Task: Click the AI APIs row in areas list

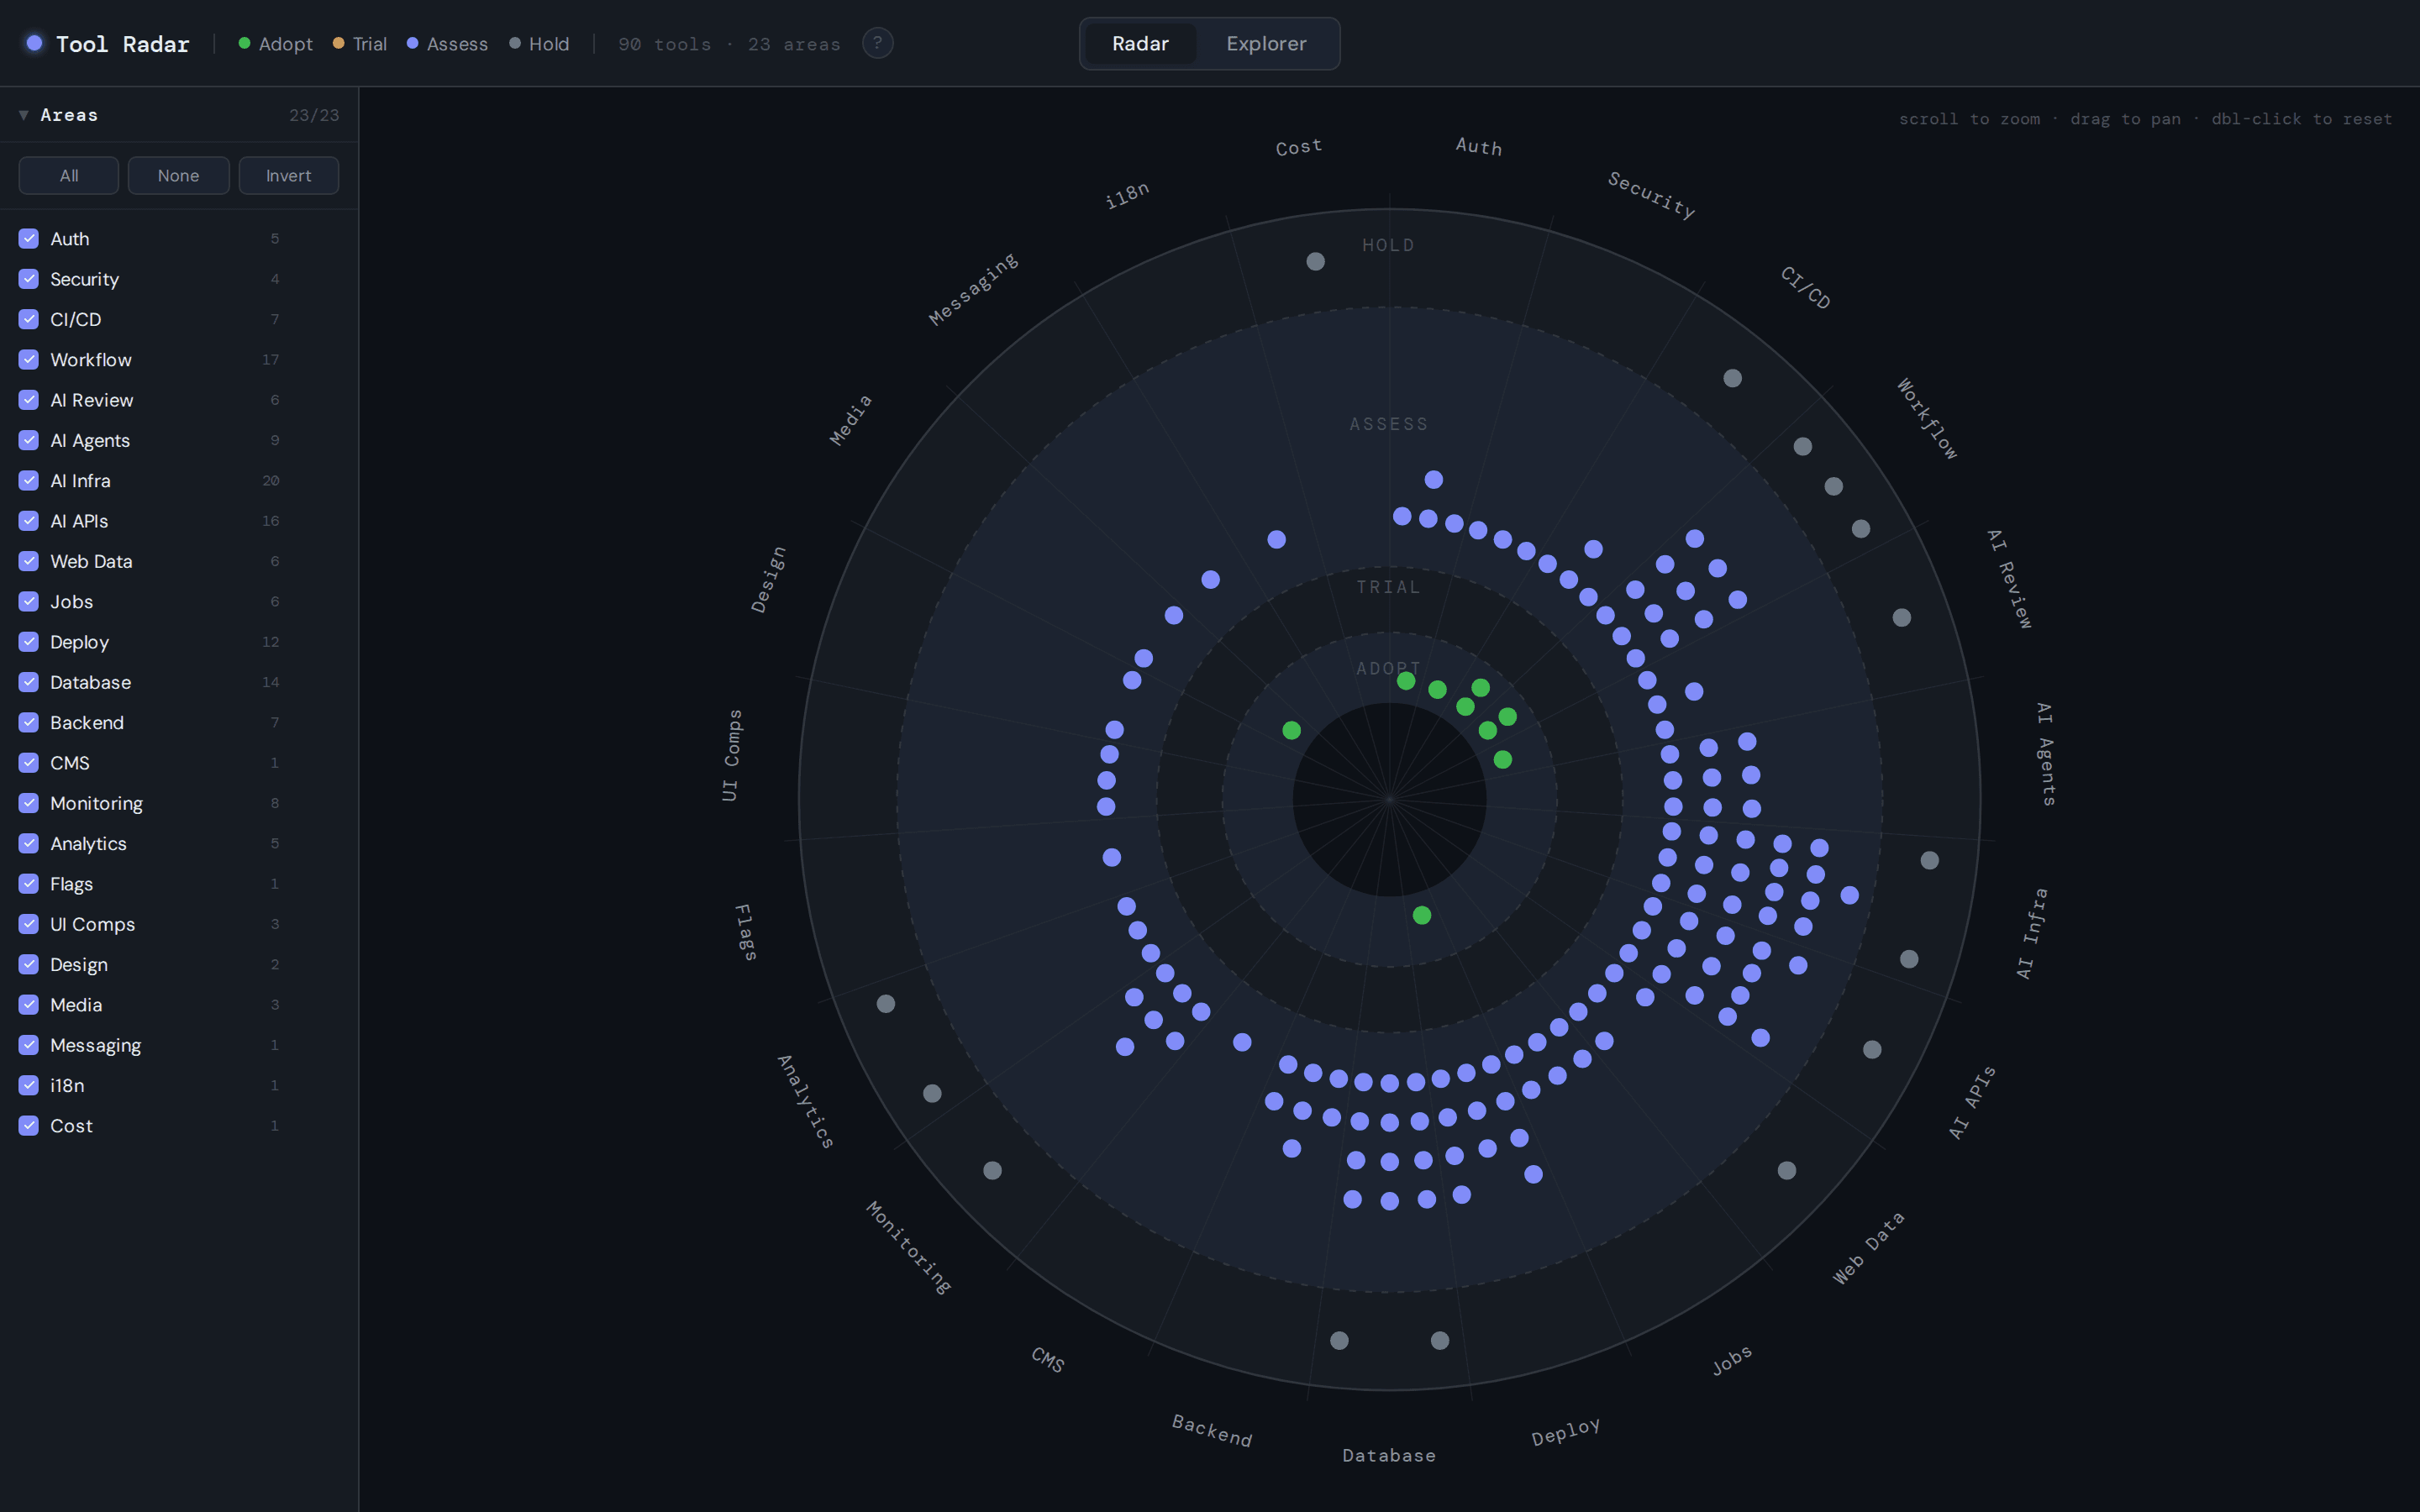Action: click(x=179, y=521)
